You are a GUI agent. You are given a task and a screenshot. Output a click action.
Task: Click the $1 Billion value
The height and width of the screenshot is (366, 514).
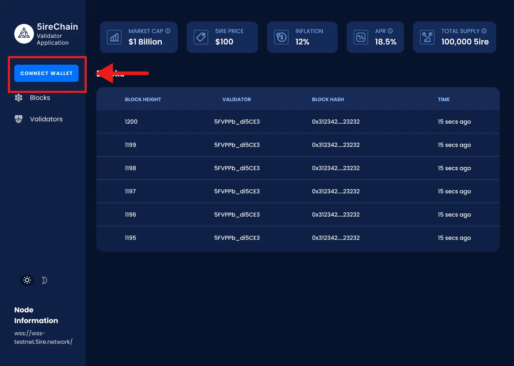145,42
